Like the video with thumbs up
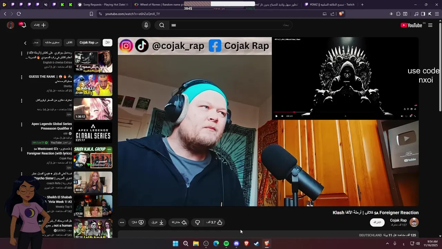The height and width of the screenshot is (249, 442). tap(214, 222)
